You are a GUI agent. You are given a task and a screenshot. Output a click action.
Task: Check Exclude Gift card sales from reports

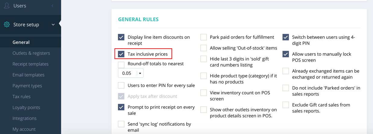286,105
